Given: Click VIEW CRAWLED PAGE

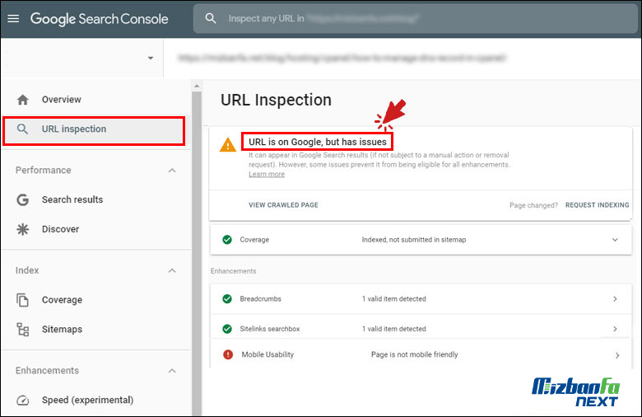Looking at the screenshot, I should [283, 205].
